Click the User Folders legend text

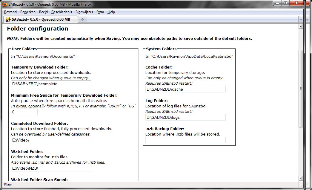tap(24, 49)
